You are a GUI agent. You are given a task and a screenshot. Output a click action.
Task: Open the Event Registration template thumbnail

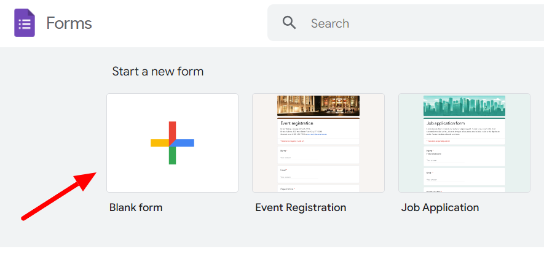coord(318,143)
